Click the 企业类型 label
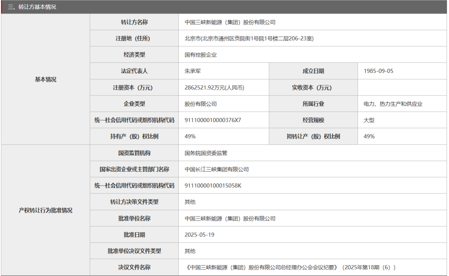This screenshot has width=449, height=276. coord(134,104)
